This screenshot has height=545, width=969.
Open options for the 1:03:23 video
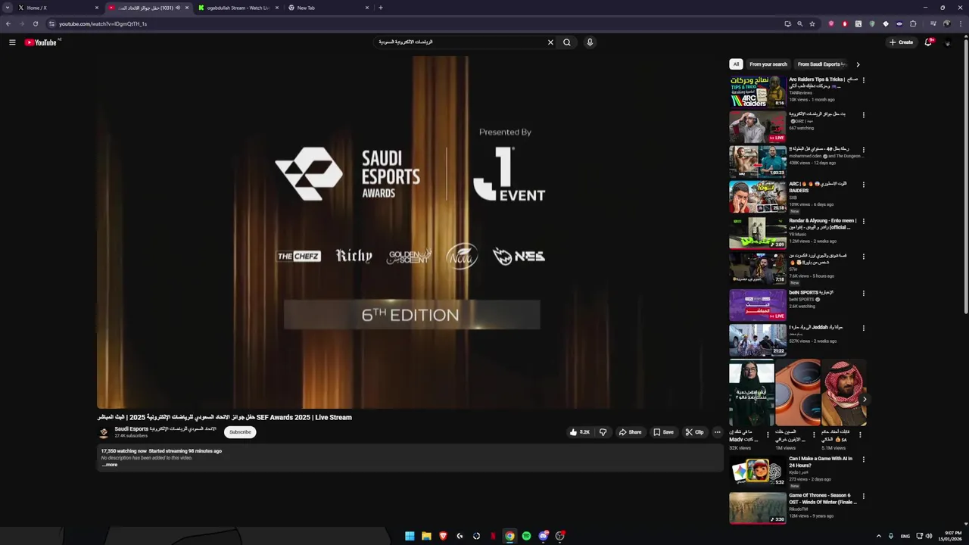pyautogui.click(x=864, y=150)
